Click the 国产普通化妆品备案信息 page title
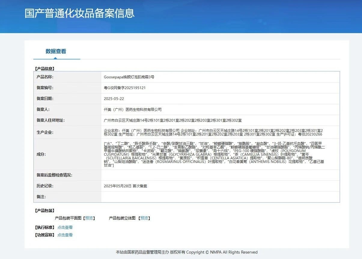 pyautogui.click(x=80, y=13)
